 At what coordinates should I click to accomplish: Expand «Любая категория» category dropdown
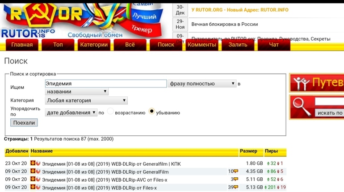(86, 100)
